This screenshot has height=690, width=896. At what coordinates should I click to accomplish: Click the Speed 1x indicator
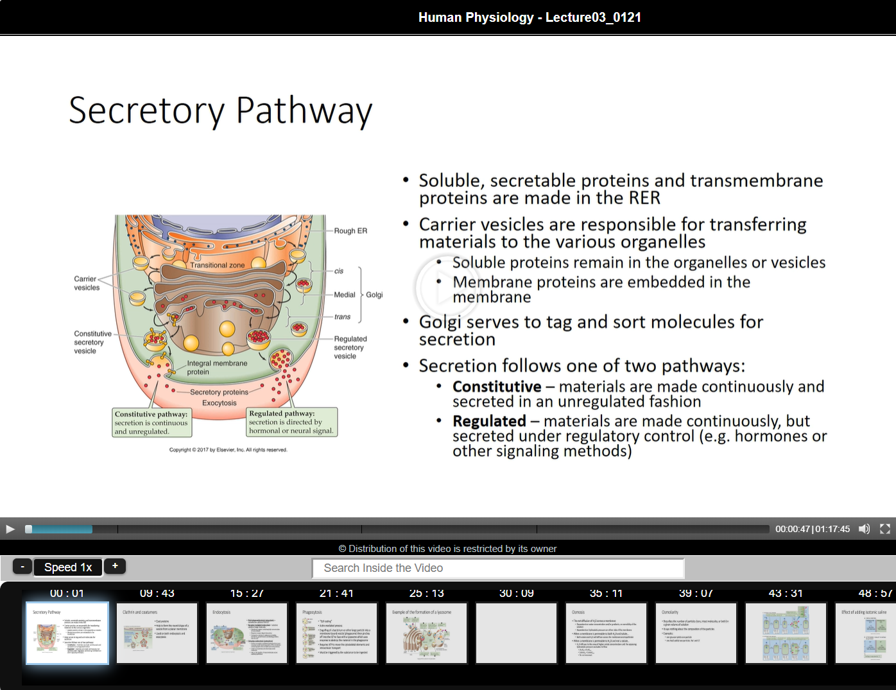click(68, 567)
